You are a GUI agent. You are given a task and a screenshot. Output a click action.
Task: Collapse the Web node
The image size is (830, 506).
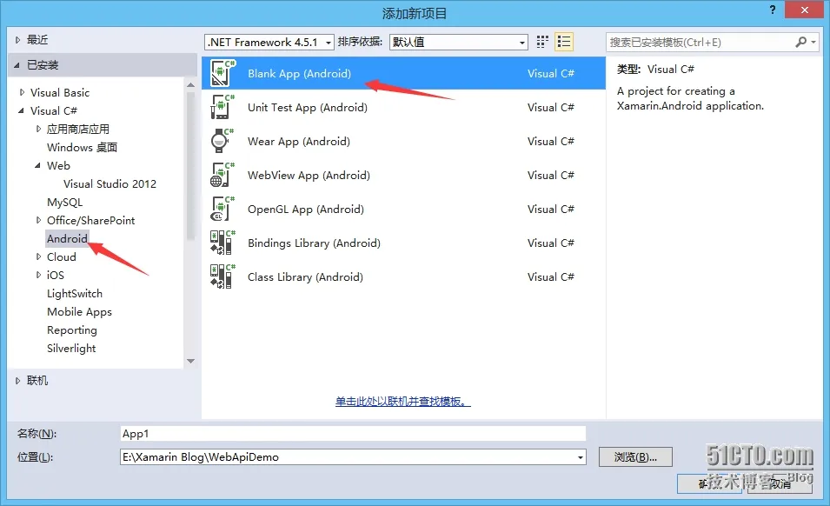pos(37,166)
